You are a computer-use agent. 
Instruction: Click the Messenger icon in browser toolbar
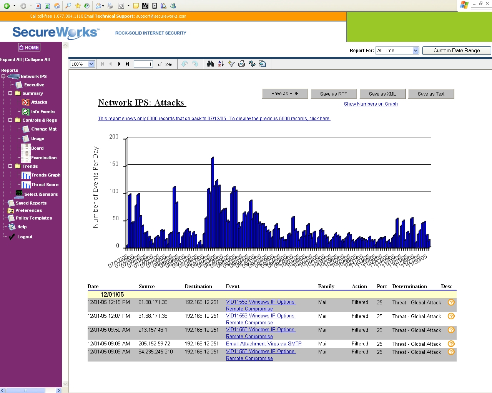(173, 6)
